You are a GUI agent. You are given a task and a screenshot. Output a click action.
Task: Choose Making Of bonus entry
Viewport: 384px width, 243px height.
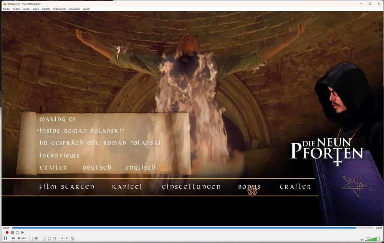click(58, 120)
